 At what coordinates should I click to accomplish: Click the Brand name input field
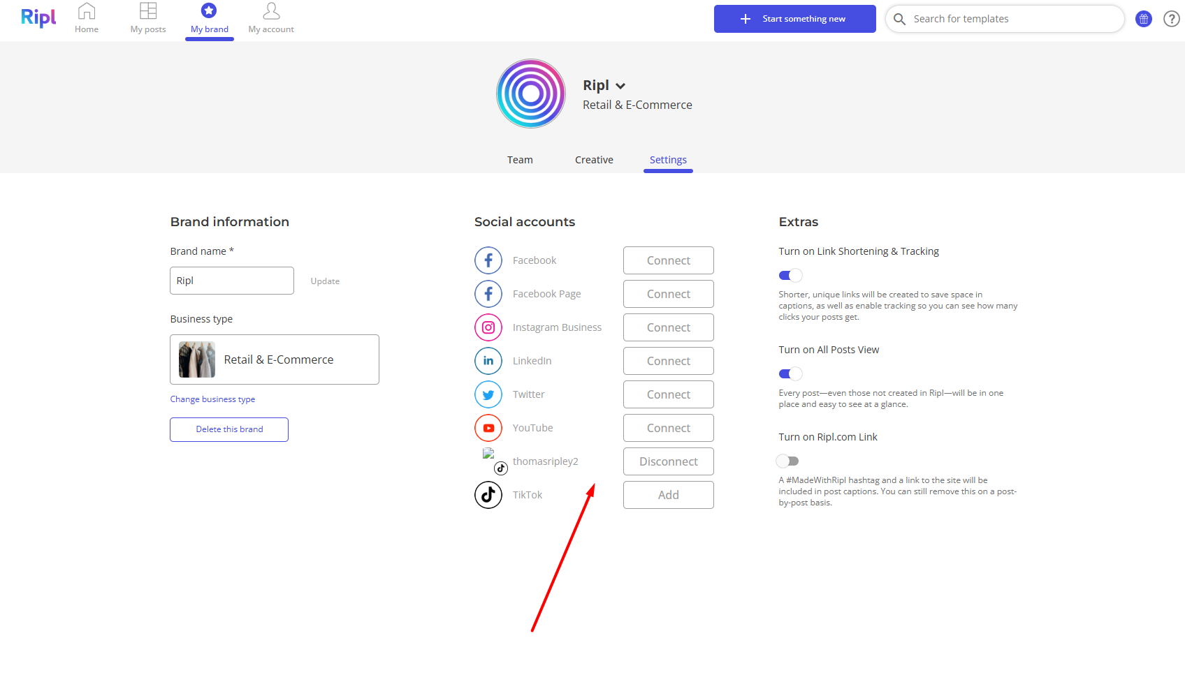click(232, 281)
